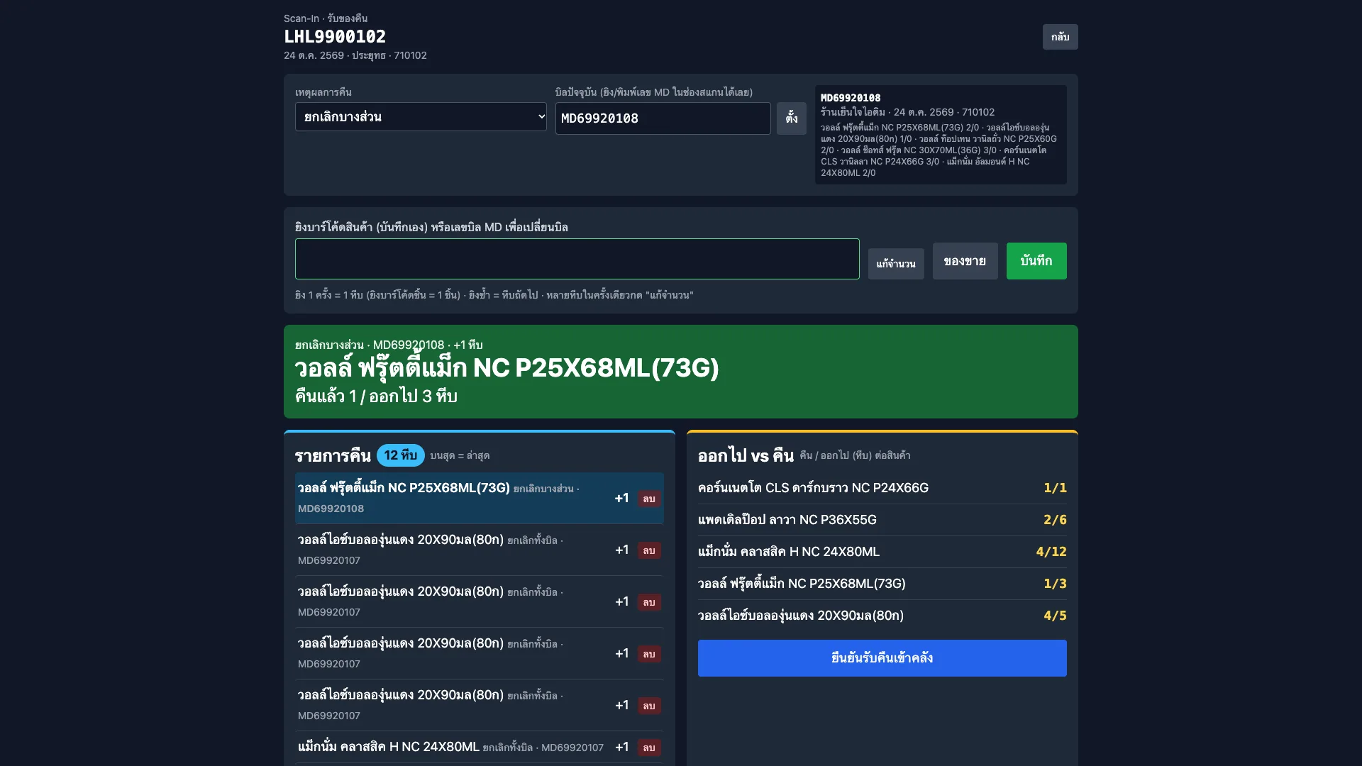Select แม็กนั่ม คลาสสิค H NC 24X80ML comparison row
The image size is (1362, 766).
(x=882, y=552)
